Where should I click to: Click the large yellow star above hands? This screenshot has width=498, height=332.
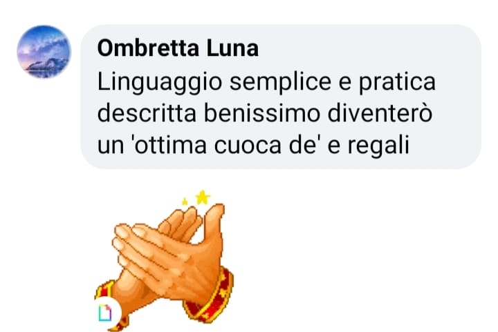coord(202,197)
